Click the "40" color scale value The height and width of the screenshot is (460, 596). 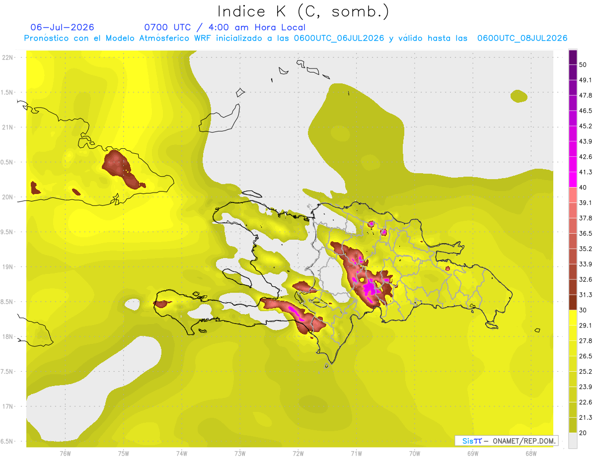pos(583,188)
